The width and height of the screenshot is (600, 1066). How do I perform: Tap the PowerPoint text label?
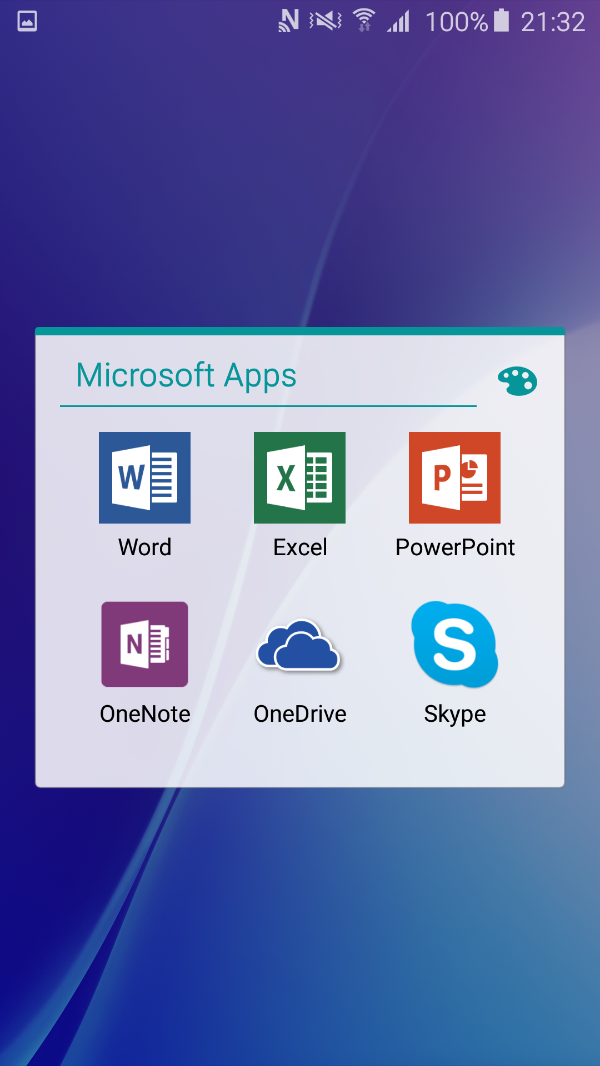[x=455, y=547]
